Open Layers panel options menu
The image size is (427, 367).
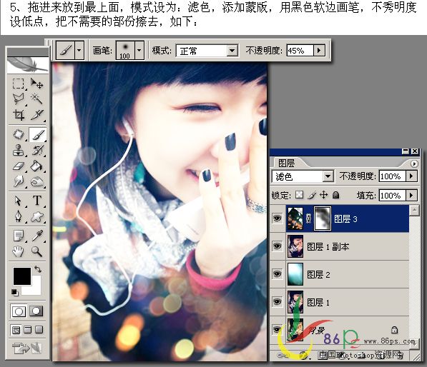pyautogui.click(x=414, y=164)
